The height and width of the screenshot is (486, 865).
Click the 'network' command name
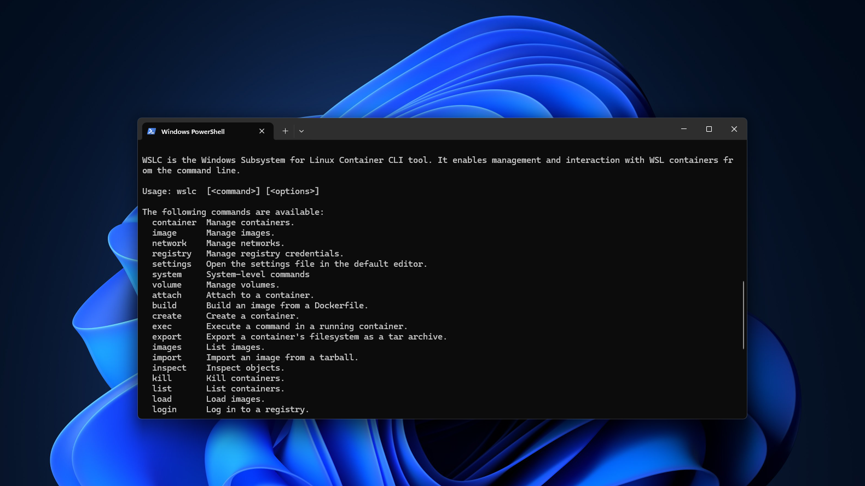pos(169,243)
